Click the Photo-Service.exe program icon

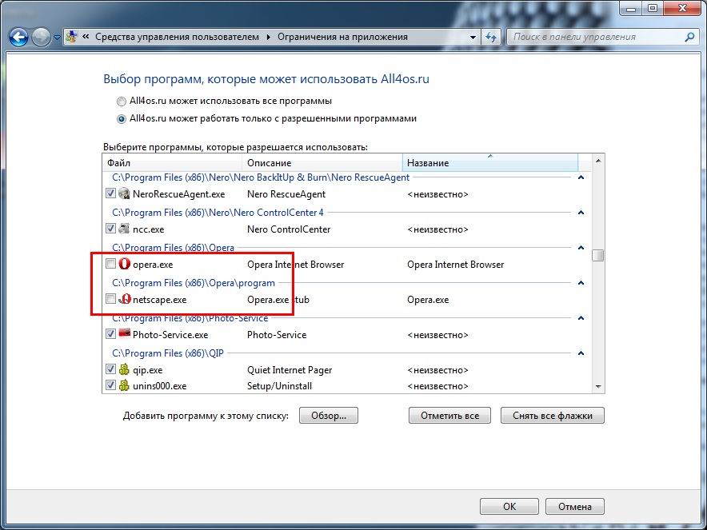(124, 334)
